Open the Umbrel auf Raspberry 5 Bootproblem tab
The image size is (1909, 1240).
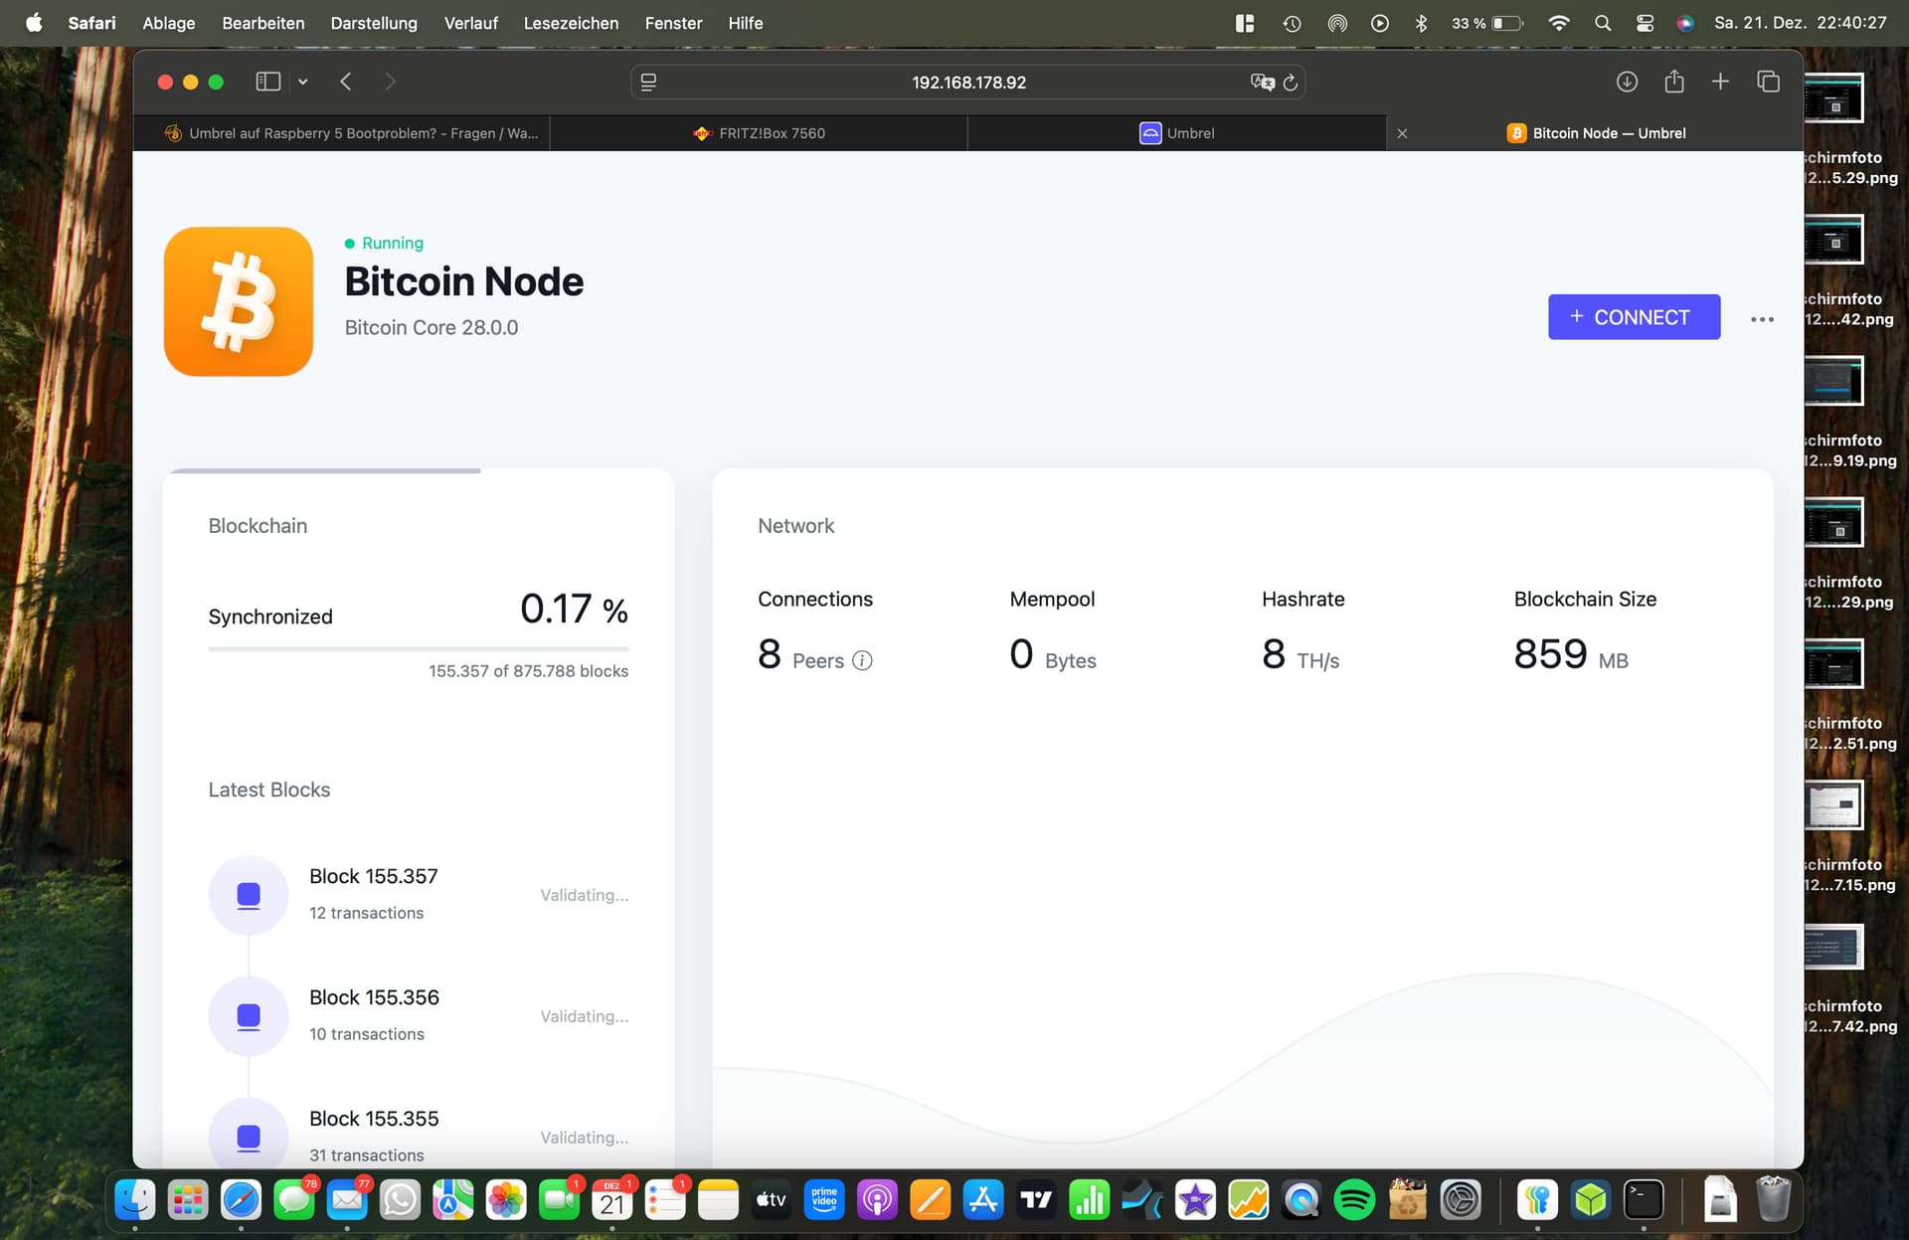pyautogui.click(x=342, y=133)
